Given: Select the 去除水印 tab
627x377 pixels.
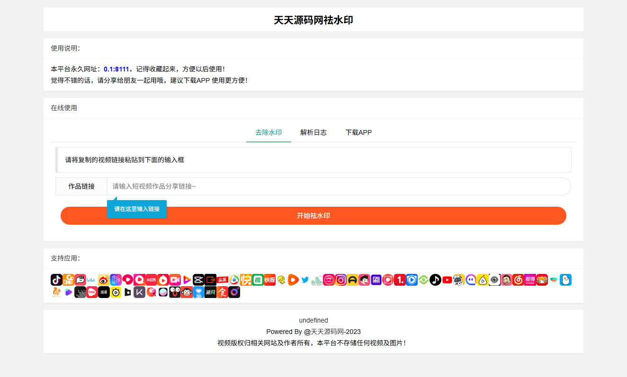Looking at the screenshot, I should 268,132.
